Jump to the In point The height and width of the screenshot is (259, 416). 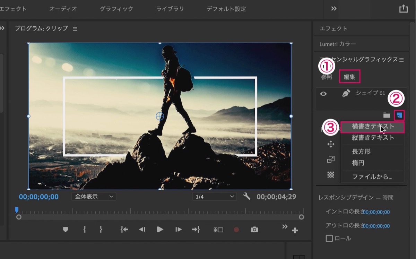pyautogui.click(x=124, y=230)
